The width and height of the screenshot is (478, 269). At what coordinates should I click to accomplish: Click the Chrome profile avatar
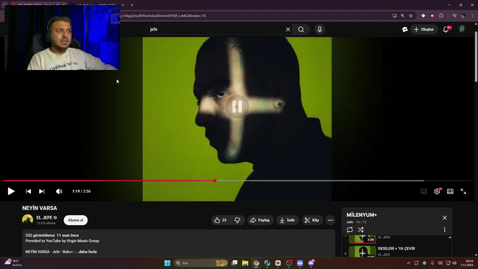click(463, 16)
